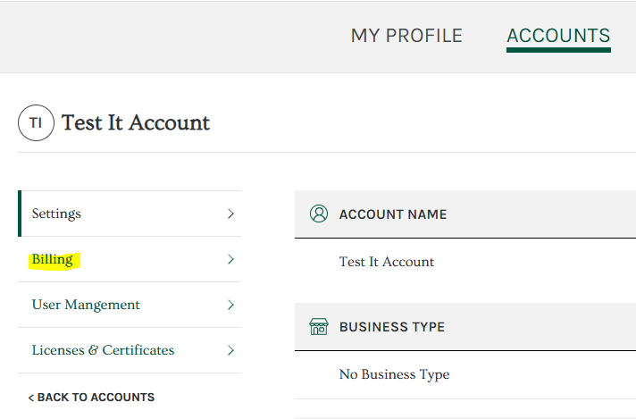This screenshot has height=419, width=636.
Task: Click the storefront icon beside Business Type
Action: pyautogui.click(x=319, y=326)
